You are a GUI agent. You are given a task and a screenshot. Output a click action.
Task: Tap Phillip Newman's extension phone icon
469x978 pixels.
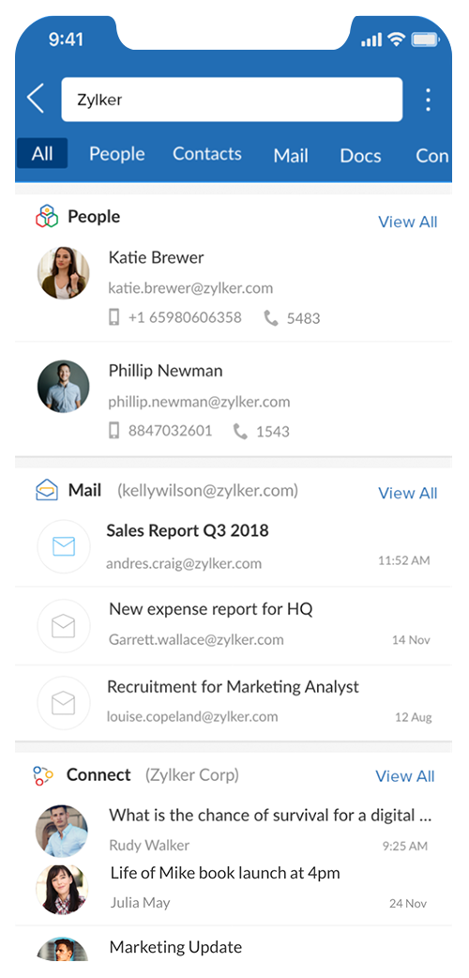coord(240,431)
